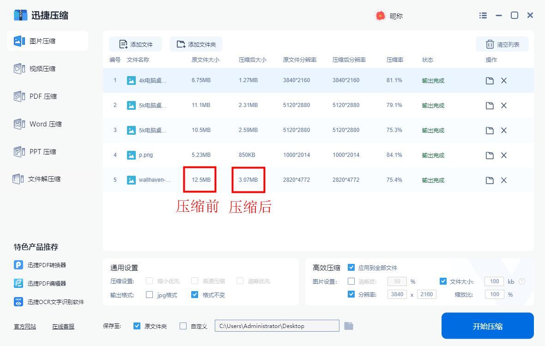Select the 自定义 save location checkbox
The height and width of the screenshot is (346, 545).
click(183, 326)
